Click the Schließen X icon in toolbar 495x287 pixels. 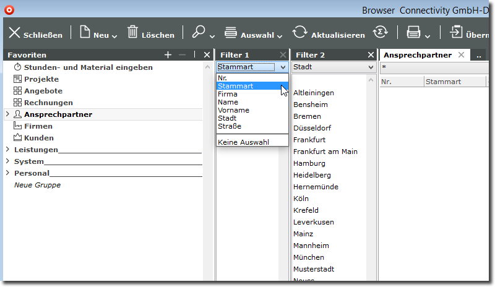14,33
